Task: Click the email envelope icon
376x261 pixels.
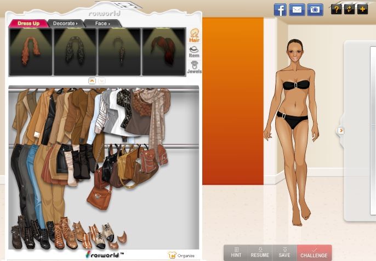Action: [297, 9]
